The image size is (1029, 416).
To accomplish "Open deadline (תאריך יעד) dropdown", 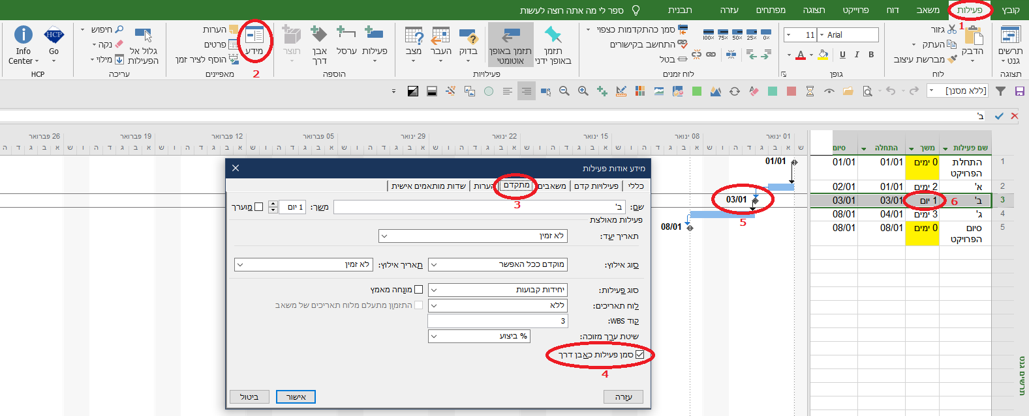I will [384, 236].
